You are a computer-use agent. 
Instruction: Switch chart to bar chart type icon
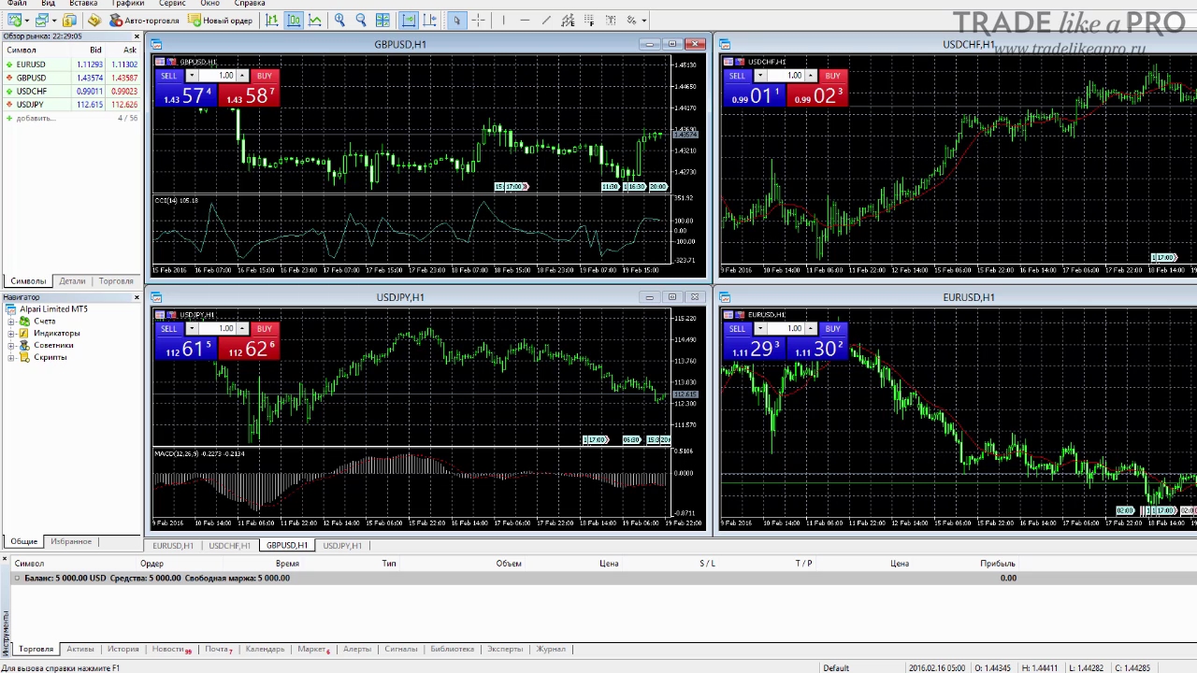272,20
